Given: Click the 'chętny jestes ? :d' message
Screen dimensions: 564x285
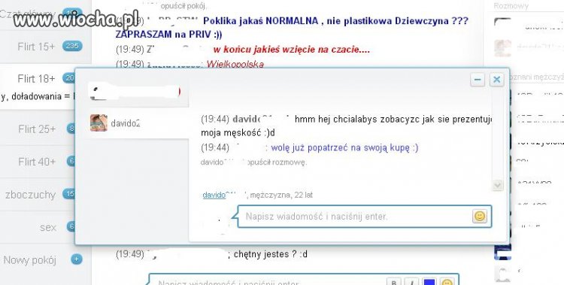Looking at the screenshot, I should [271, 254].
